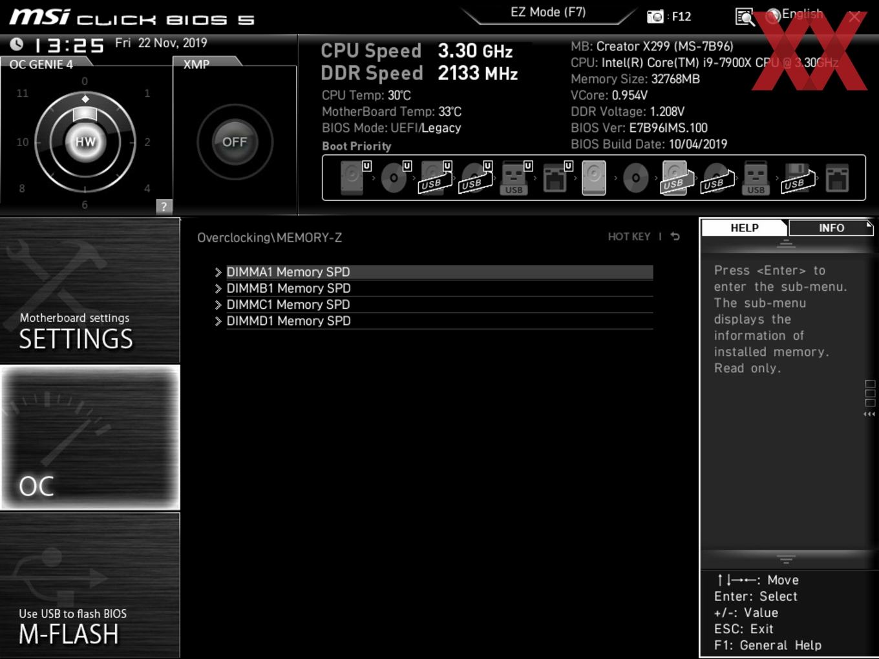
Task: Select the UEFI CD/DVD boot device icon
Action: click(x=396, y=178)
